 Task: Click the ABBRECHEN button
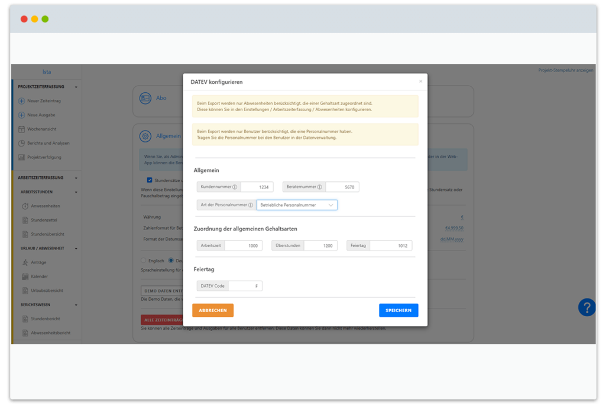pos(213,310)
